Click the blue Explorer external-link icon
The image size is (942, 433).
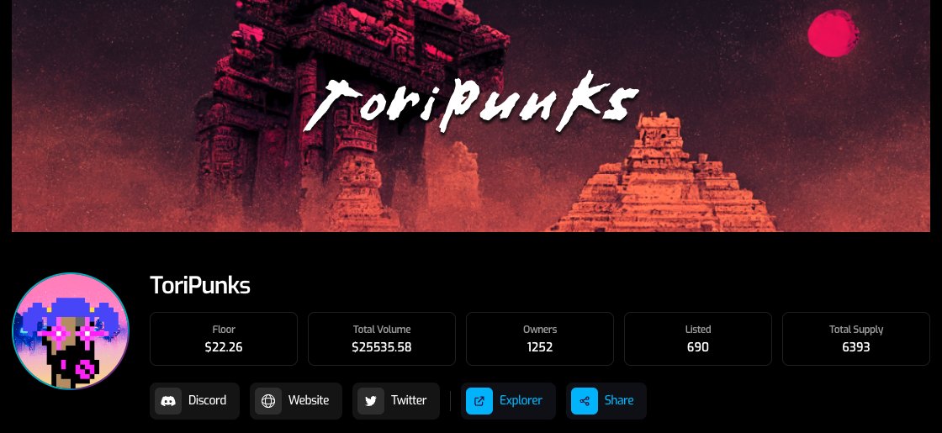point(479,400)
